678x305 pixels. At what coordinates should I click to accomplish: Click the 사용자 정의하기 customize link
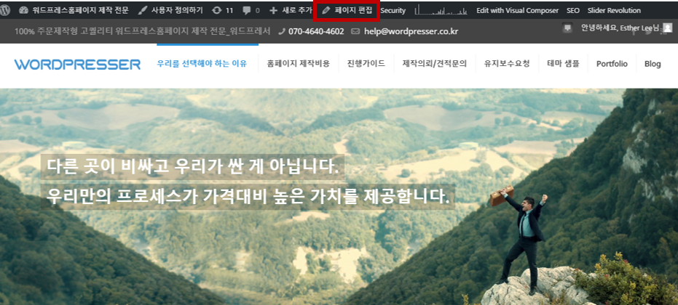coord(170,10)
